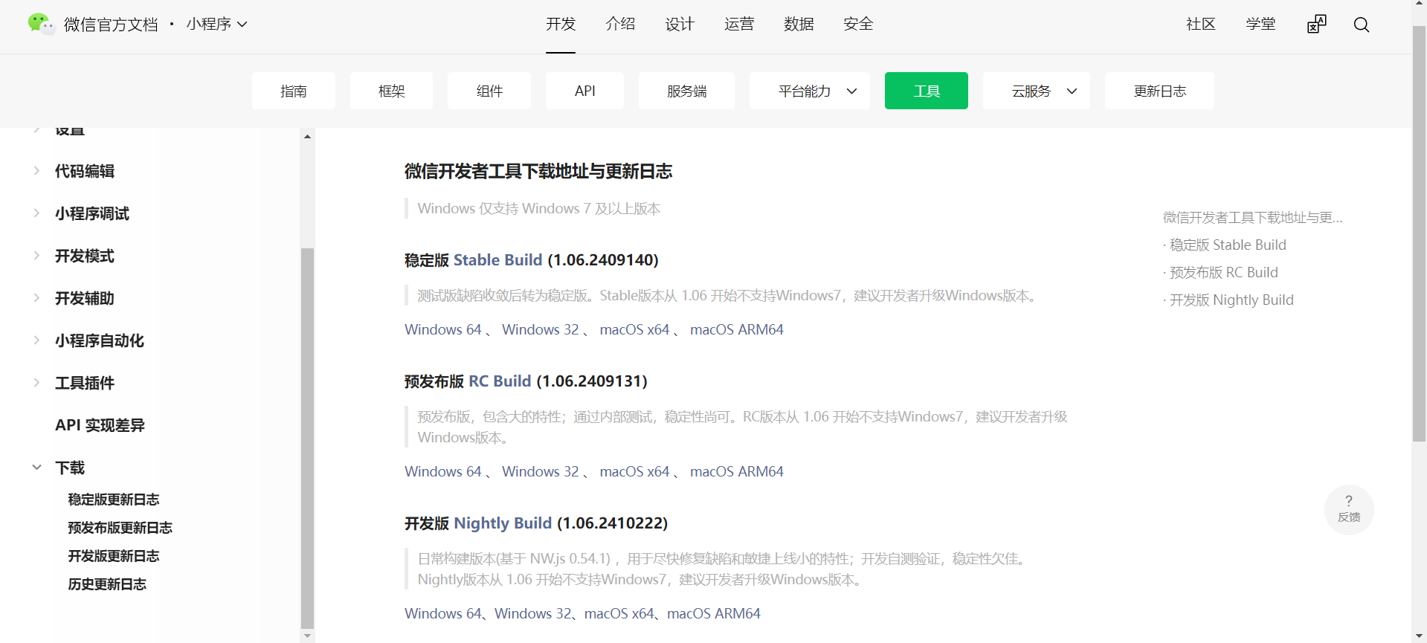Select the 数据 top navigation tab
The height and width of the screenshot is (643, 1427).
(x=799, y=25)
